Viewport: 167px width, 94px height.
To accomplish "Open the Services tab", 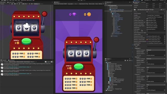I will (143, 2).
